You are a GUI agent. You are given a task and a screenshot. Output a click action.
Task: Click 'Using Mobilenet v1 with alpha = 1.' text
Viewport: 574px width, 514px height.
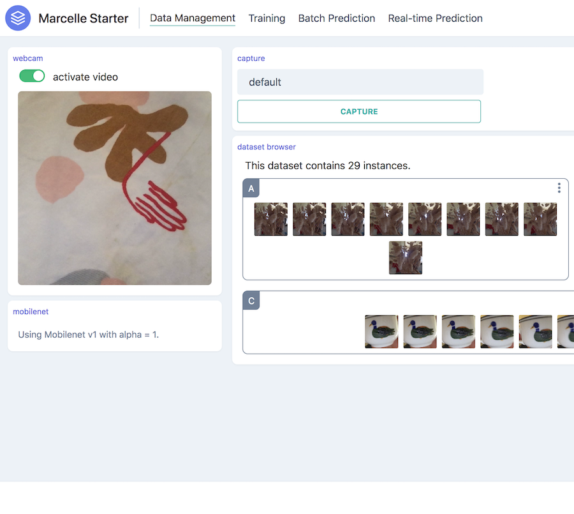point(88,335)
